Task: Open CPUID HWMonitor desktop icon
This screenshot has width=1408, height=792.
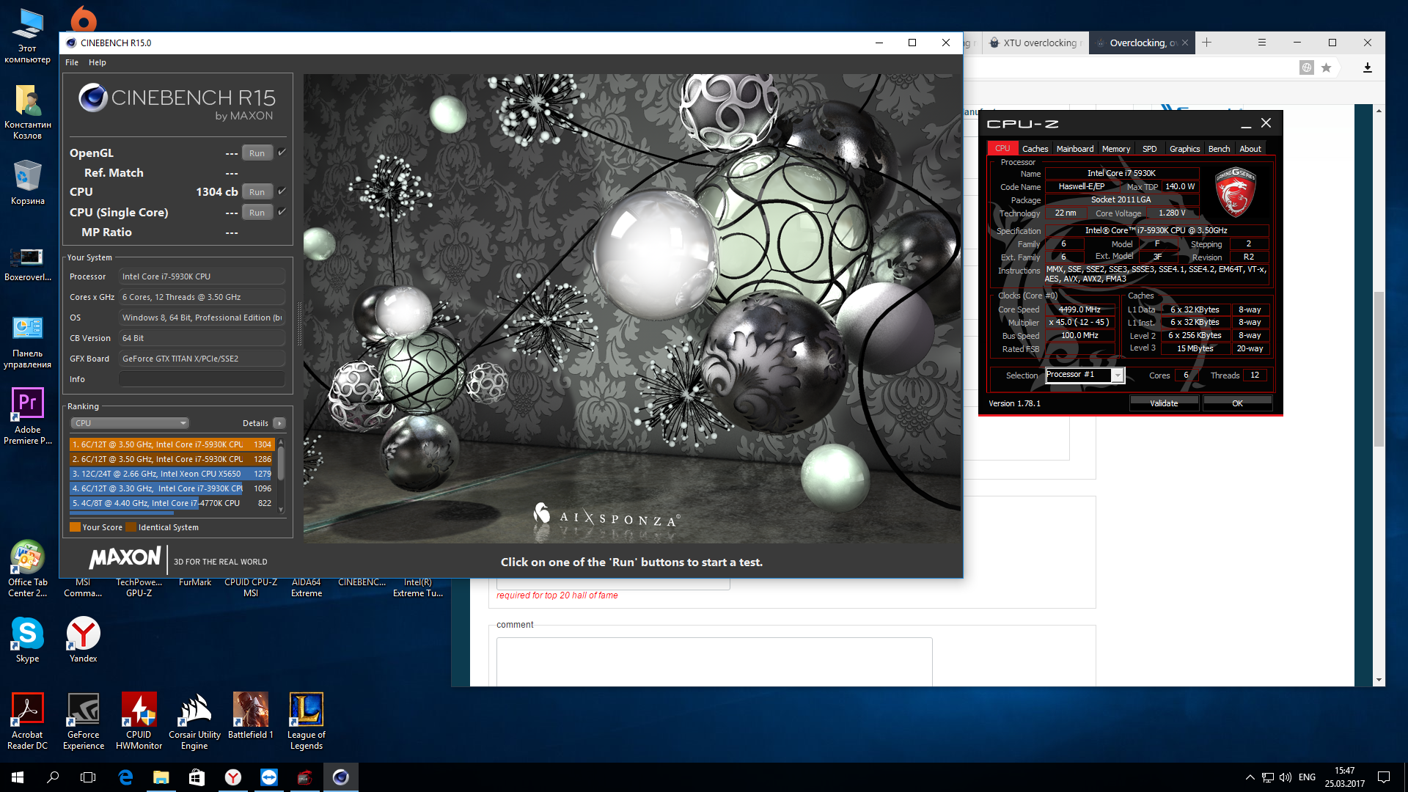Action: [139, 721]
